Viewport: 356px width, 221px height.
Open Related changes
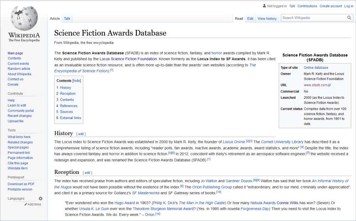pyautogui.click(x=20, y=142)
